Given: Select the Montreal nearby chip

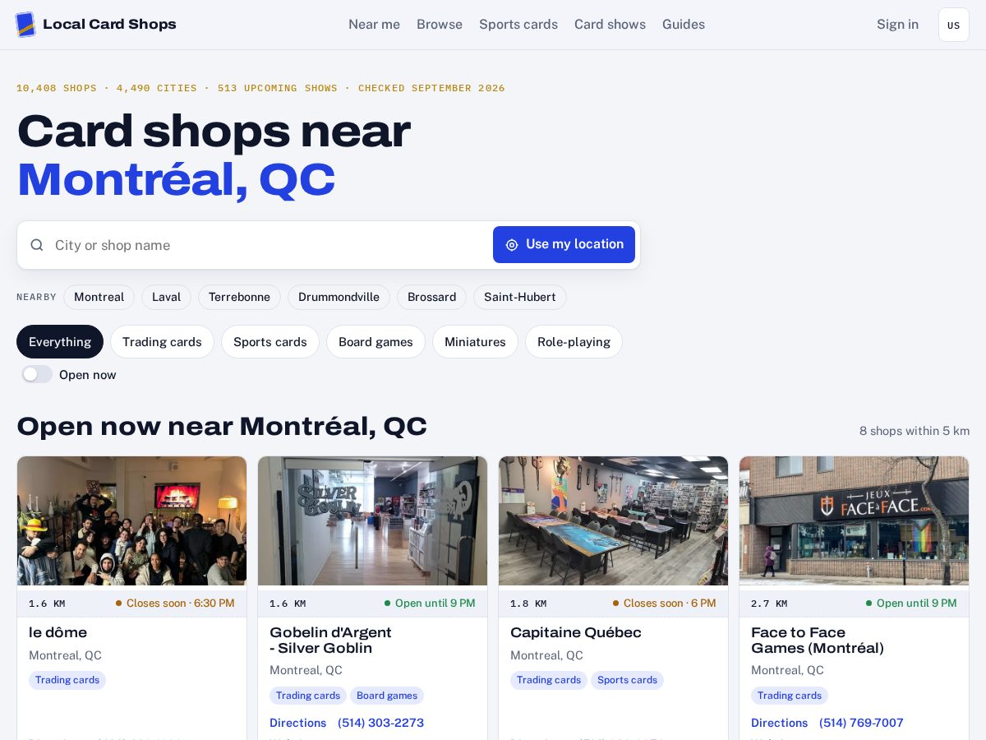Looking at the screenshot, I should pos(99,297).
